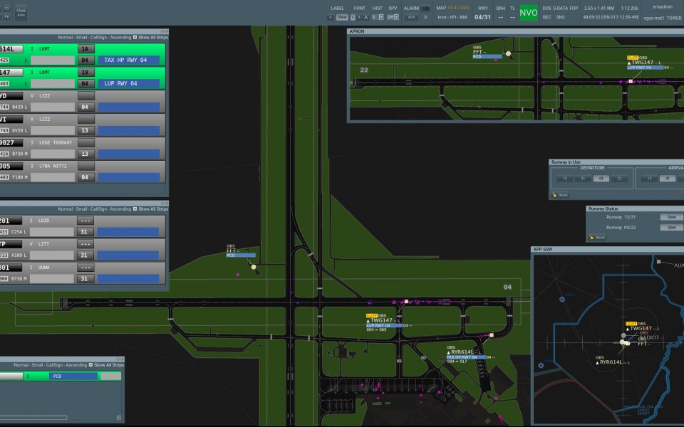Screen dimensions: 684x427
Task: Select arrival runway 13
Action: click(649, 179)
